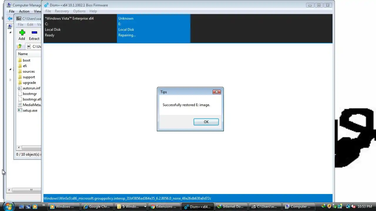Viewport: 376px width, 211px height.
Task: Select the sources folder icon
Action: (20, 72)
